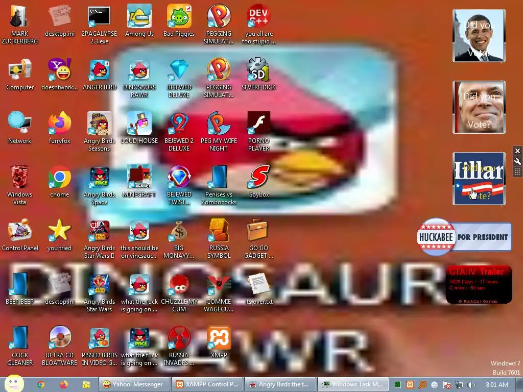The image size is (523, 392).
Task: Open the BEJEWED TWIST shortcut
Action: 179,185
